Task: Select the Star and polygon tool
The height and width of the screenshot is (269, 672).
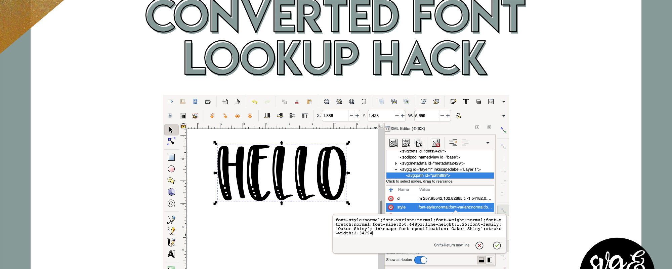Action: (x=171, y=181)
